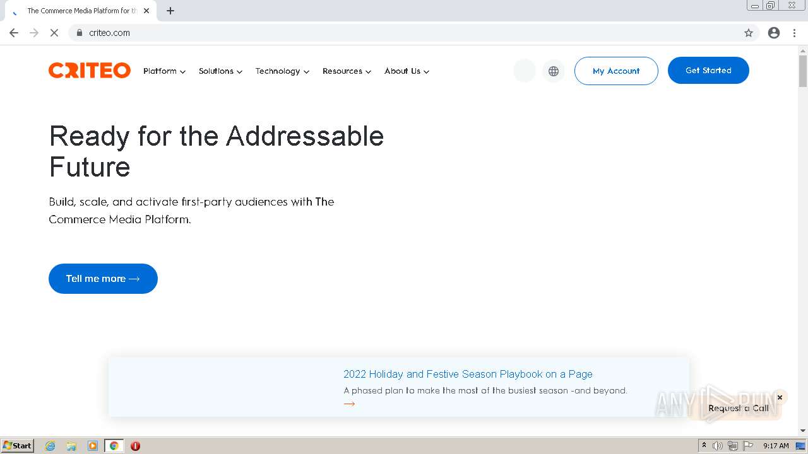The height and width of the screenshot is (454, 808).
Task: Click the red Opera-style taskbar icon
Action: click(135, 446)
